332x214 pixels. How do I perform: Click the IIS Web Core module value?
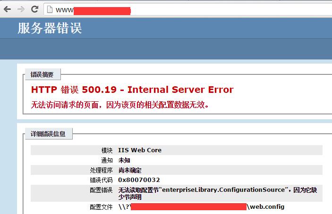(x=140, y=150)
